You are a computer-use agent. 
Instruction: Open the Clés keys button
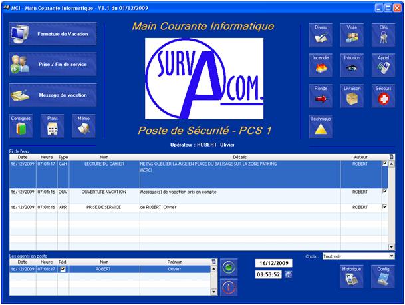point(383,35)
